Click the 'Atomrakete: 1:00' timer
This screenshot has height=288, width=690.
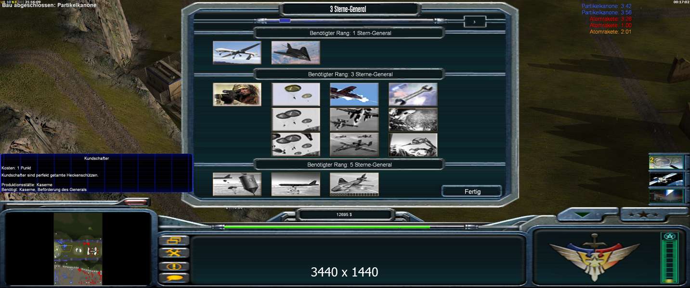pyautogui.click(x=610, y=25)
